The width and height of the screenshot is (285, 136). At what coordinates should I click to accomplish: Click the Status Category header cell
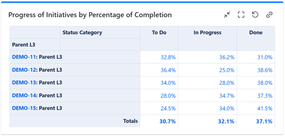pos(82,33)
